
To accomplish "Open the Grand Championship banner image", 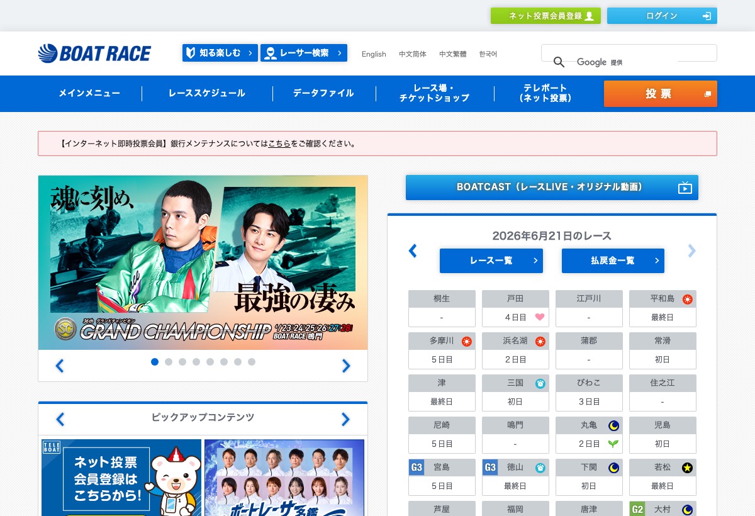I will point(203,262).
